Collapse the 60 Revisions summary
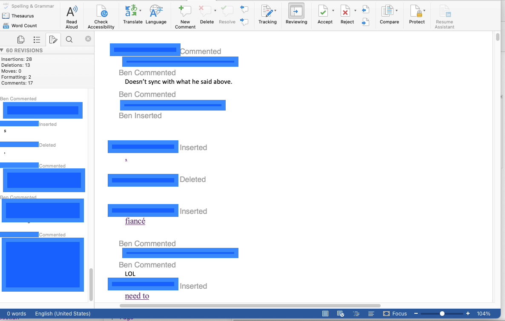The width and height of the screenshot is (505, 321). click(2, 51)
